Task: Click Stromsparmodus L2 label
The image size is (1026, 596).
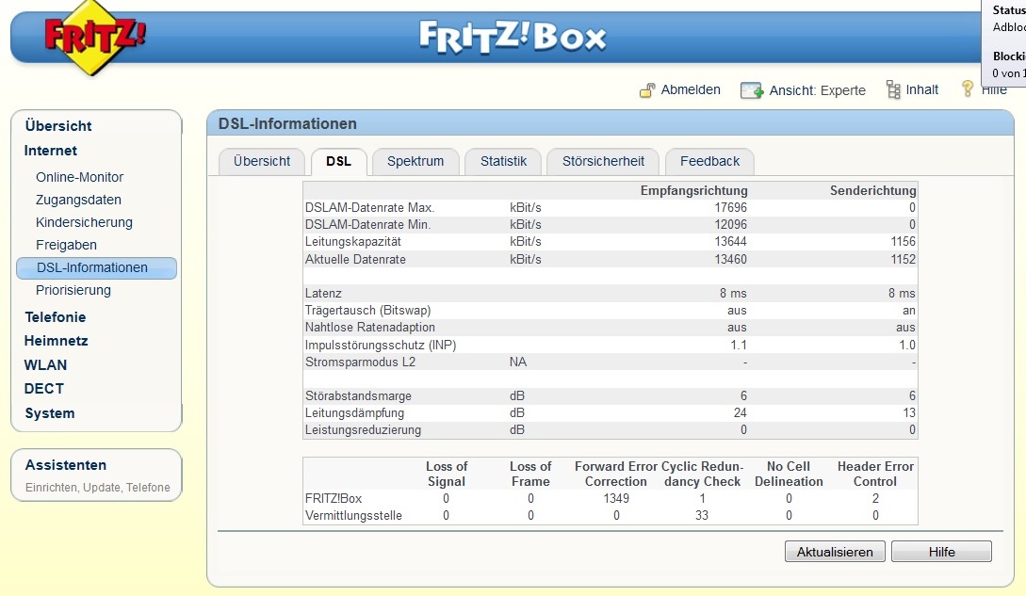Action: point(360,362)
